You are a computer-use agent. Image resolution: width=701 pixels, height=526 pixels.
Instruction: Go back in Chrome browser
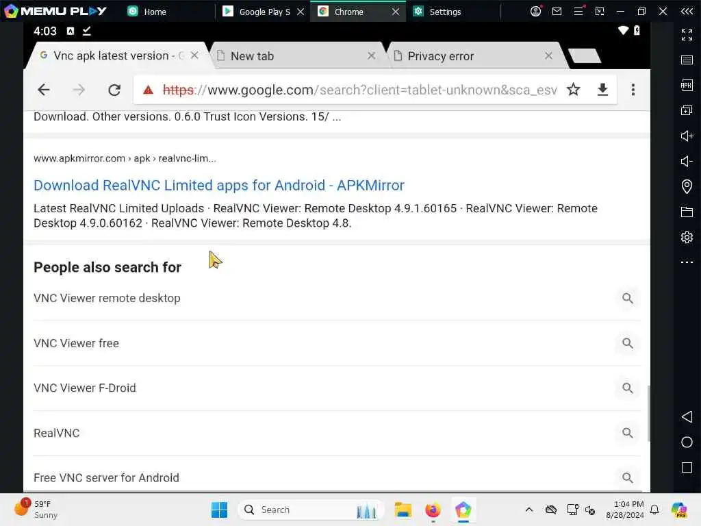point(44,90)
